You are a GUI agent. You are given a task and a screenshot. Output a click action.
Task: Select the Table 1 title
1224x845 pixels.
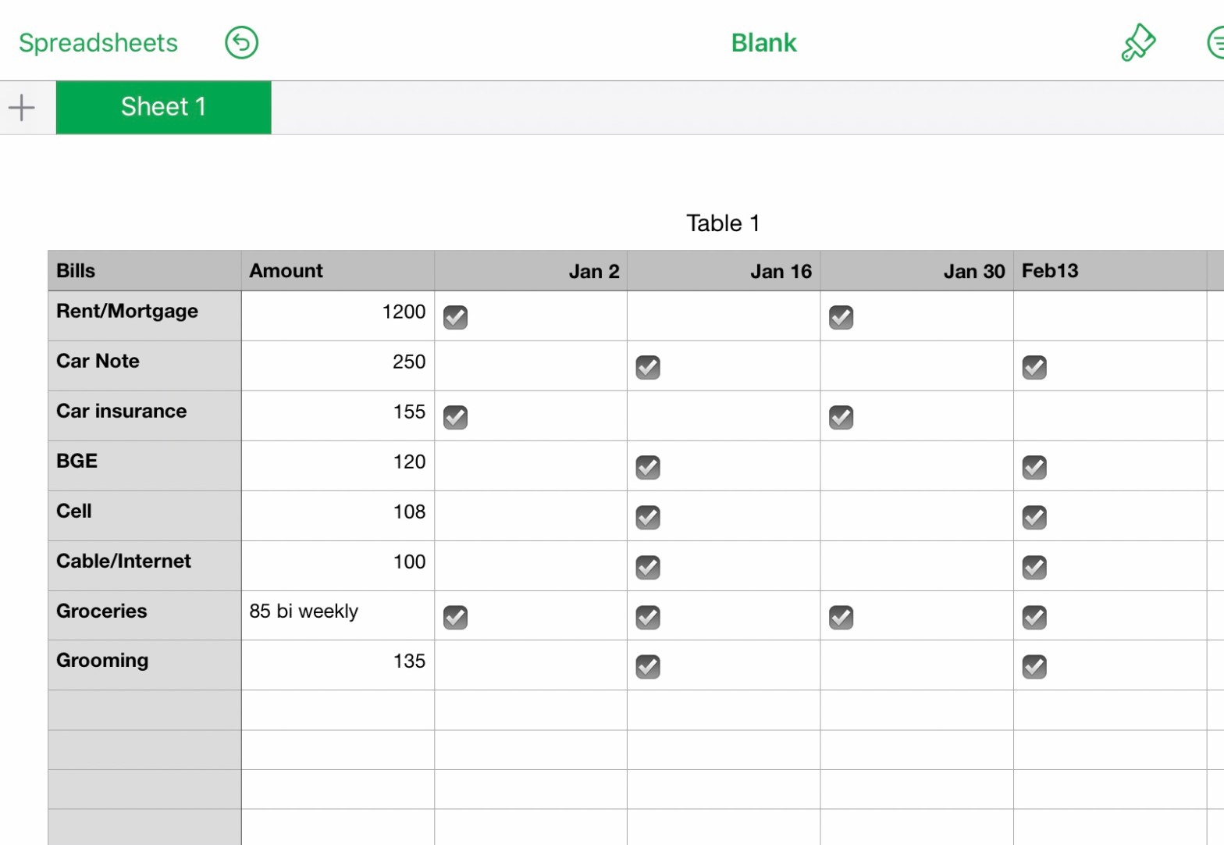(722, 223)
